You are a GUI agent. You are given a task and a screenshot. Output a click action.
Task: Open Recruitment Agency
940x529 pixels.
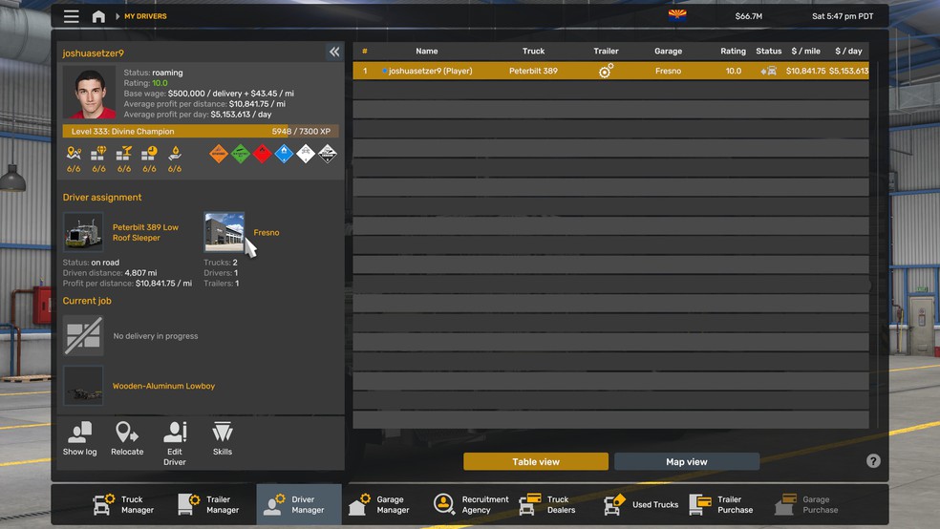click(471, 504)
